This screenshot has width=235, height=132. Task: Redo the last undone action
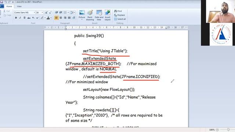click(10, 2)
